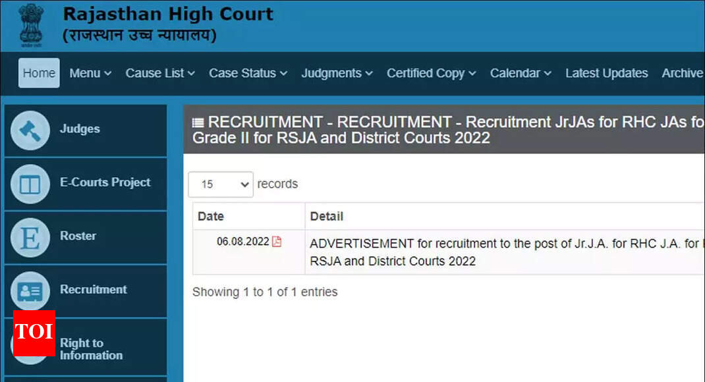This screenshot has width=705, height=382.
Task: Click the Judges gavel icon
Action: pos(30,131)
